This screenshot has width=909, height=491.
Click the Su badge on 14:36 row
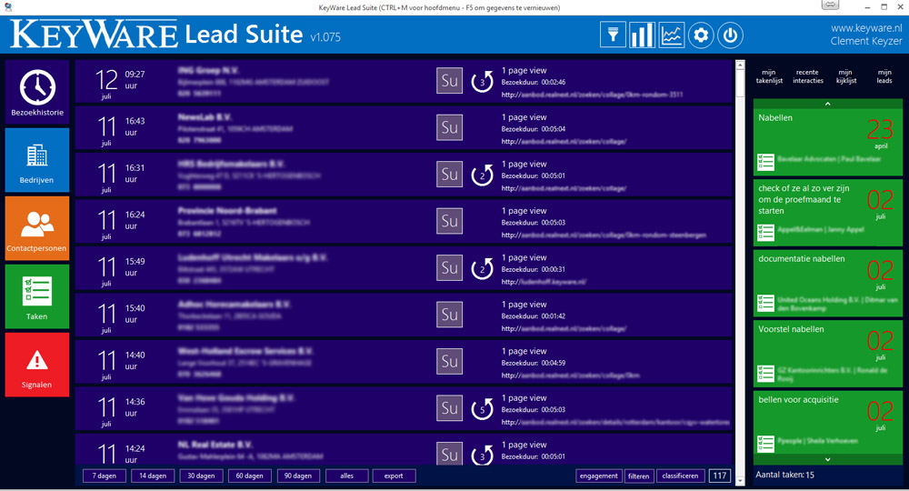click(x=449, y=408)
